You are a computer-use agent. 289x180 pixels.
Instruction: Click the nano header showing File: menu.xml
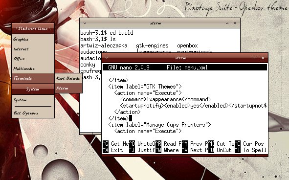pos(185,67)
